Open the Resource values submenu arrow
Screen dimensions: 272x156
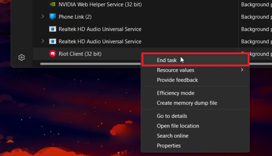[242, 70]
